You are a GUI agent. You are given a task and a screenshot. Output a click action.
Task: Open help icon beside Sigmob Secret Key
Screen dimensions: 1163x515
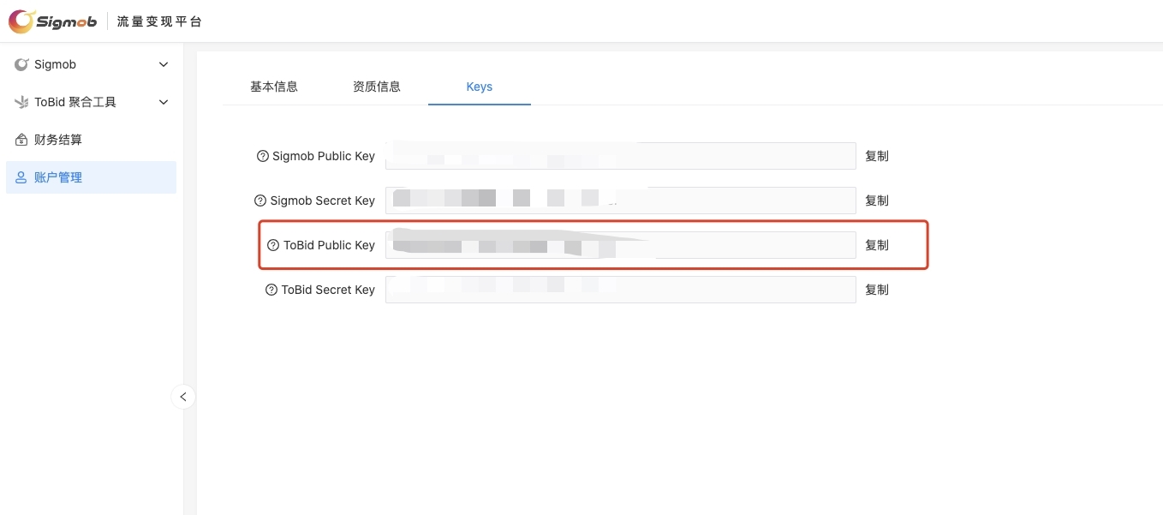coord(261,201)
